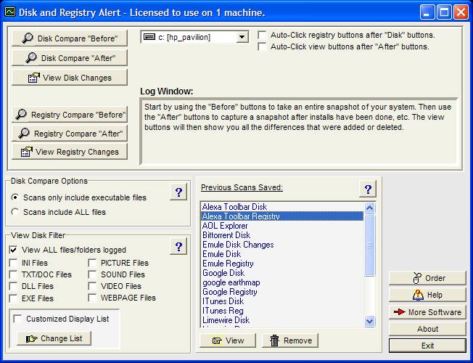473x363 pixels.
Task: Start Registry Compare "After" snapshot
Action: (x=70, y=133)
